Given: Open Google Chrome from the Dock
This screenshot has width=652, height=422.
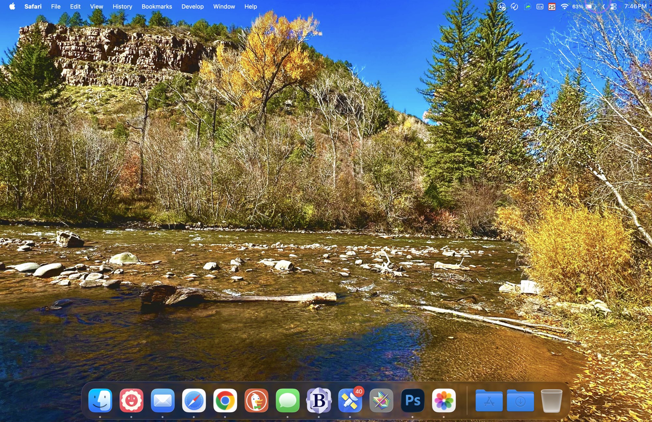Looking at the screenshot, I should pyautogui.click(x=225, y=400).
